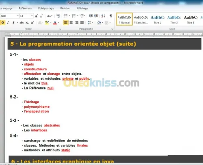Center the paragraph text
Screen dimensions: 203x165
(71, 22)
